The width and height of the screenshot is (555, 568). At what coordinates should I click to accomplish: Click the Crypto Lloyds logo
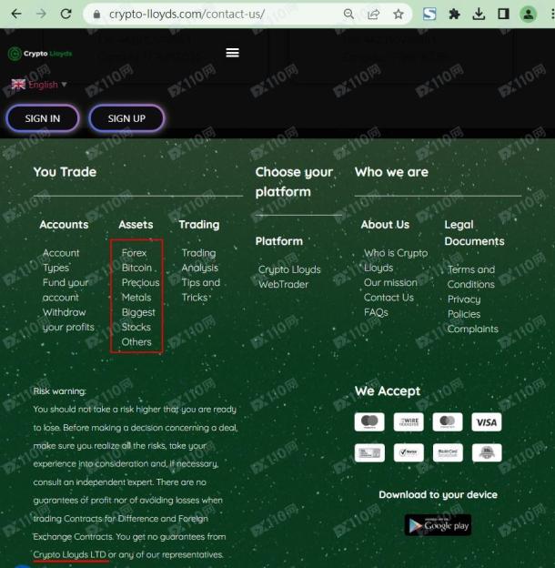click(40, 54)
